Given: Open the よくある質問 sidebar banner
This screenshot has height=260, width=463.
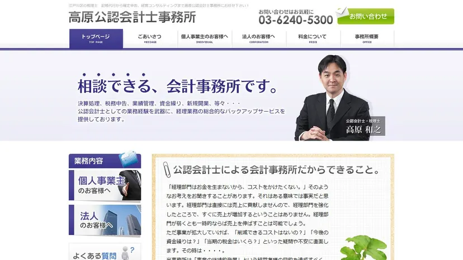Looking at the screenshot, I should pos(105,252).
